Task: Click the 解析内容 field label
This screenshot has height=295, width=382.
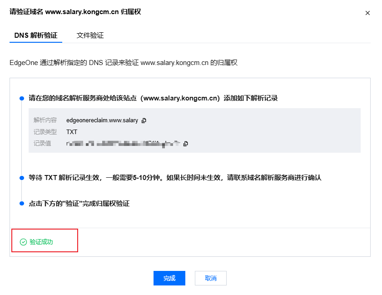Action: coord(45,120)
